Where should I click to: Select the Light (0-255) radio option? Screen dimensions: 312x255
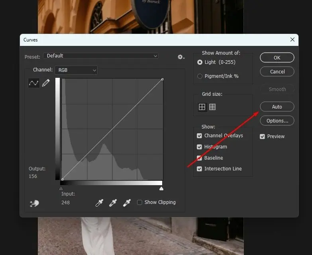[200, 62]
